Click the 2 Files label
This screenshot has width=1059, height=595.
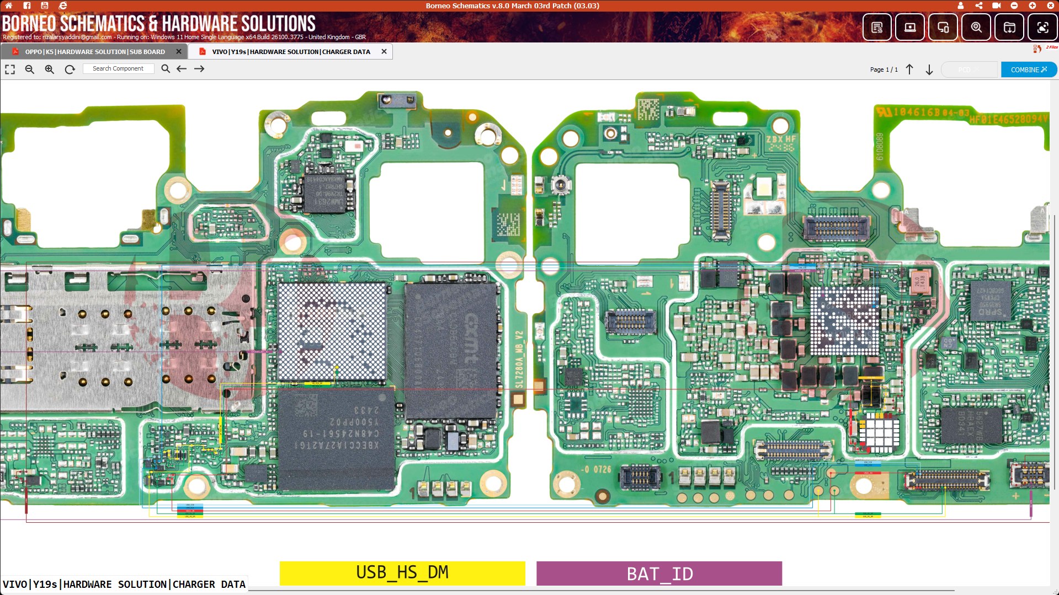(x=1052, y=47)
